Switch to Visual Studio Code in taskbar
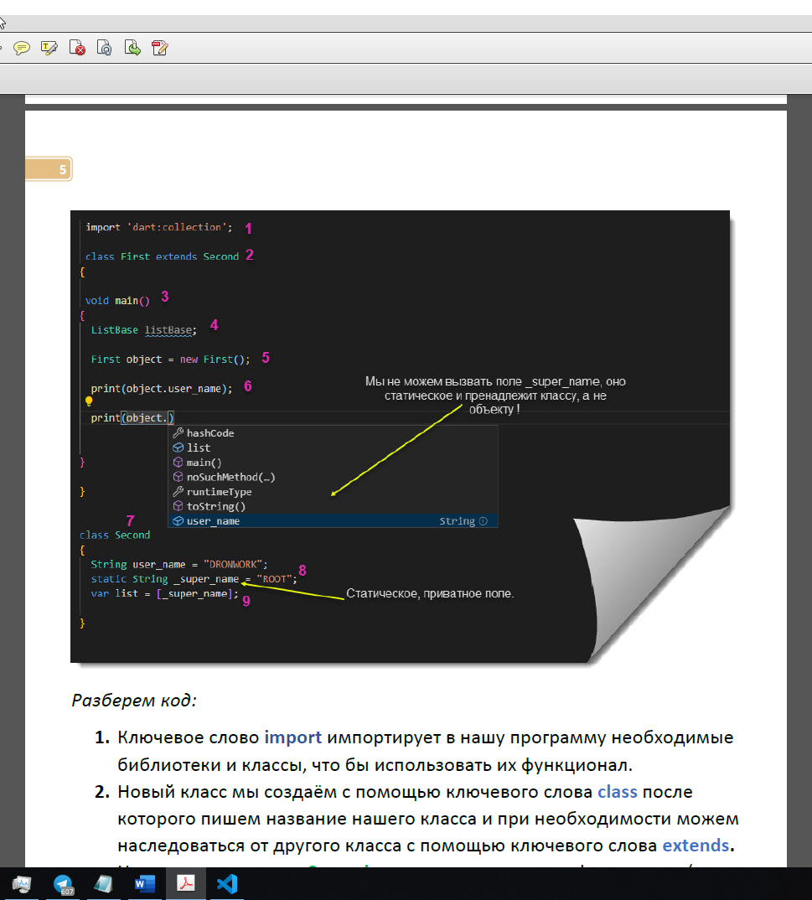 point(226,884)
